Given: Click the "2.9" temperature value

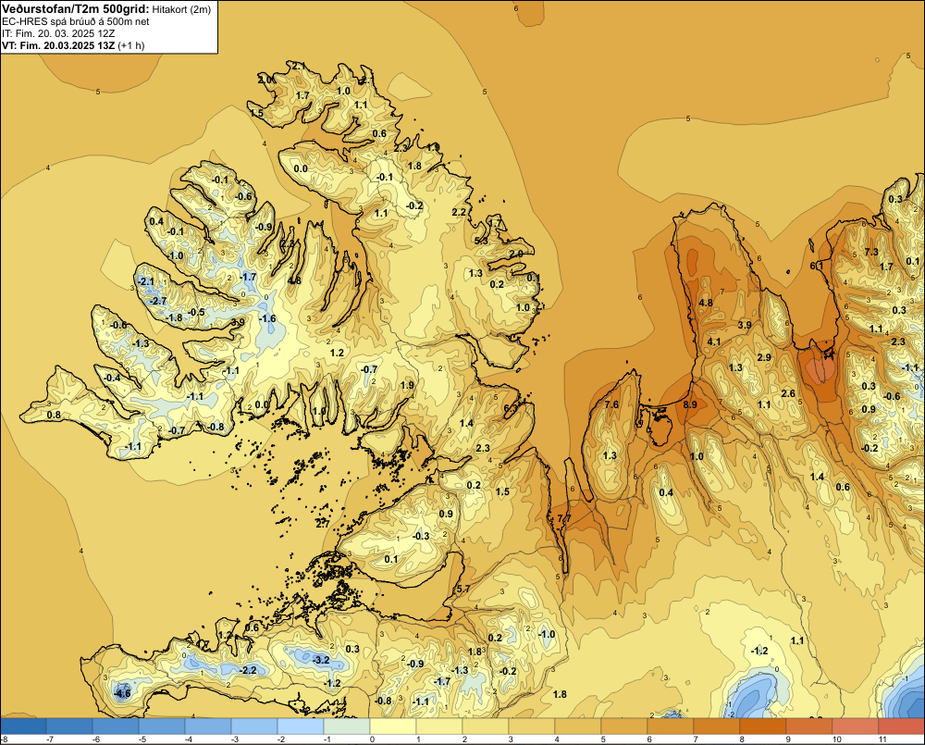Looking at the screenshot, I should coord(764,357).
